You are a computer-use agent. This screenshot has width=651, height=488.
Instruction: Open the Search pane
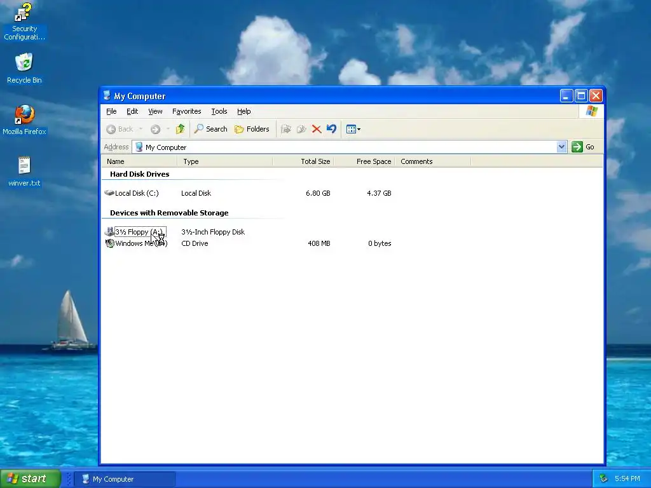(211, 129)
